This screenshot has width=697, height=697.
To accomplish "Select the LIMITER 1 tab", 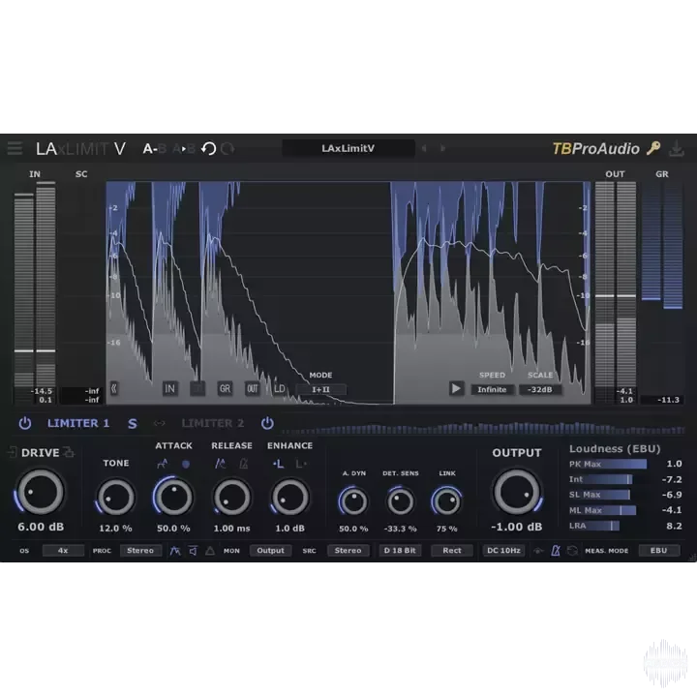I will tap(78, 423).
